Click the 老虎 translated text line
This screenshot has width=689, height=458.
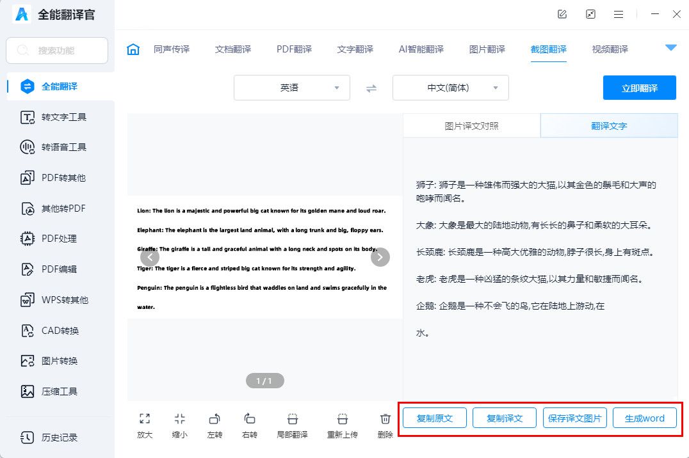pos(530,279)
